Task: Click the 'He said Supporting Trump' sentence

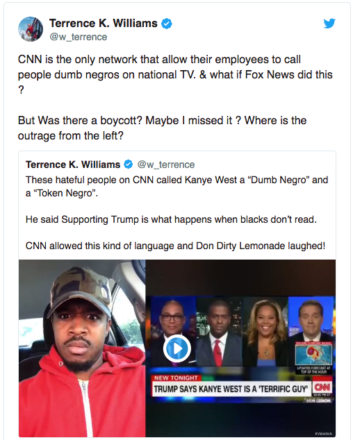Action: (171, 219)
